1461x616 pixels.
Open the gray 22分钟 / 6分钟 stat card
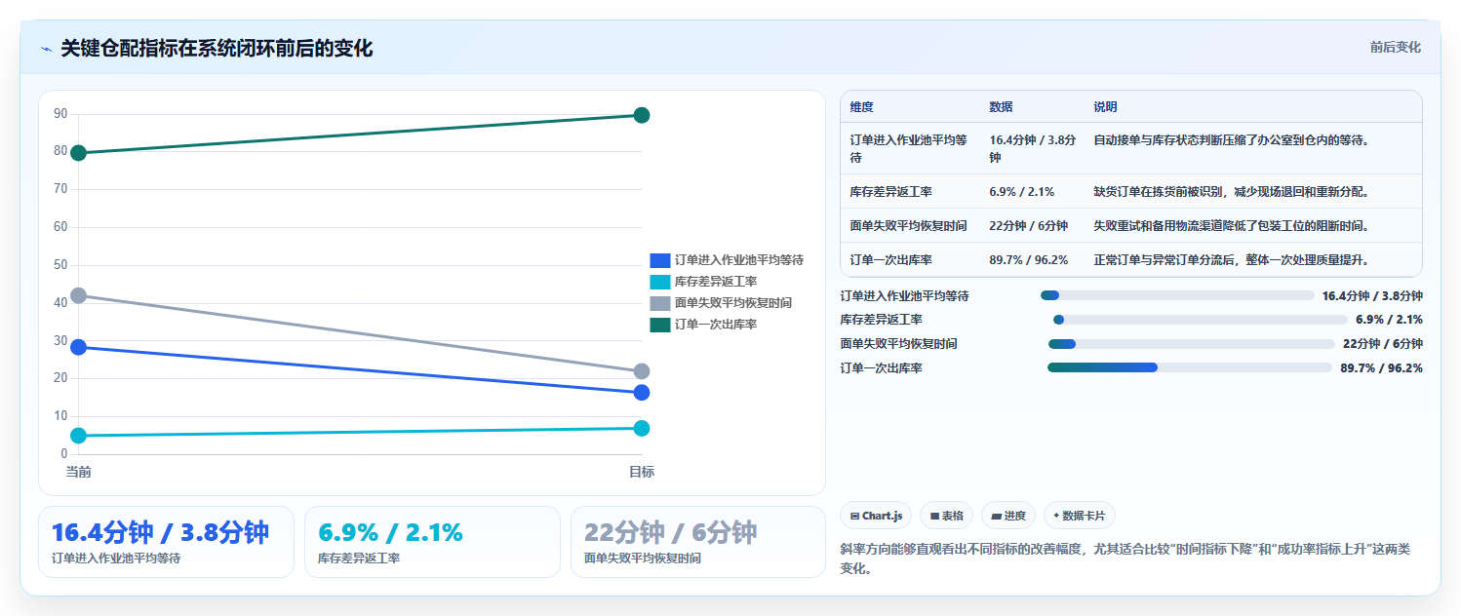tap(698, 542)
